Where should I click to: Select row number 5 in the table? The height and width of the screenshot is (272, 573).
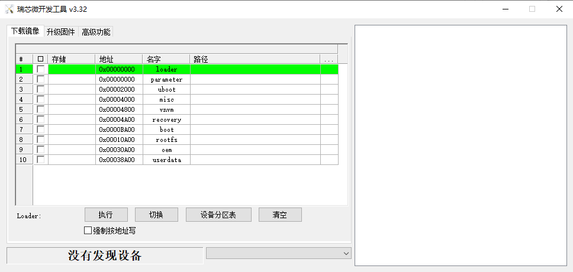click(x=24, y=109)
